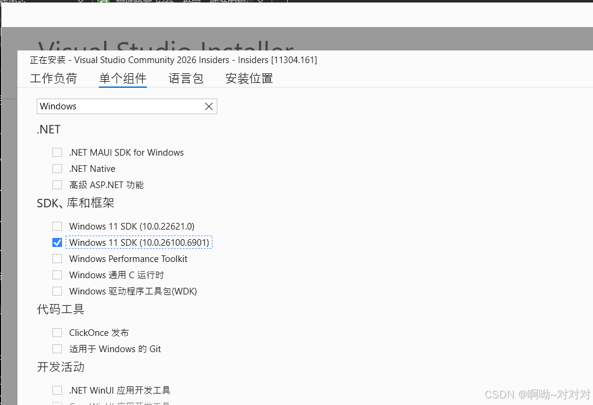Check Windows 通用 C 运行时
This screenshot has height=405, width=593.
click(x=57, y=275)
